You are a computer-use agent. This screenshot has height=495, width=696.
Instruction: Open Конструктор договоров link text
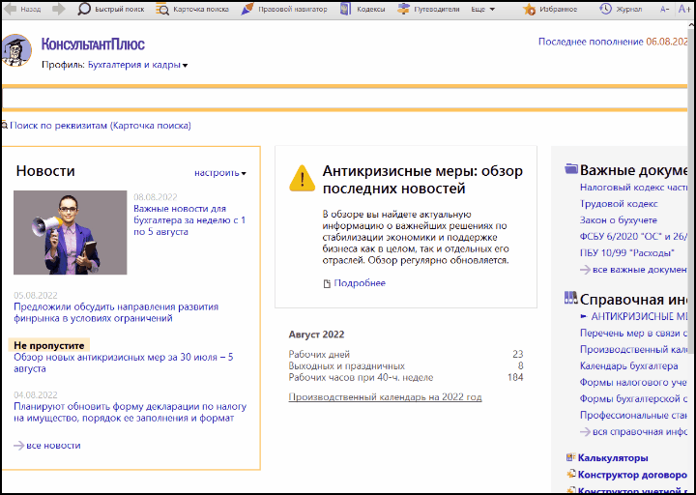click(632, 475)
